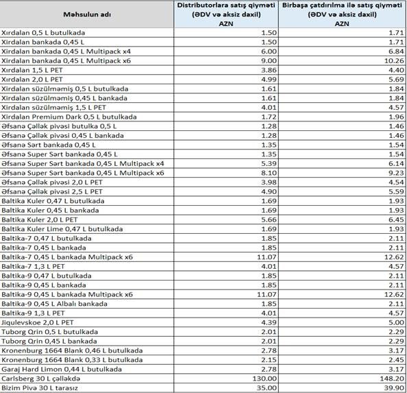Screen dimensions: 407x393
Task: Click the 'Birbaşa çatdırılma ilə satış qiyməti' header
Action: (342, 14)
